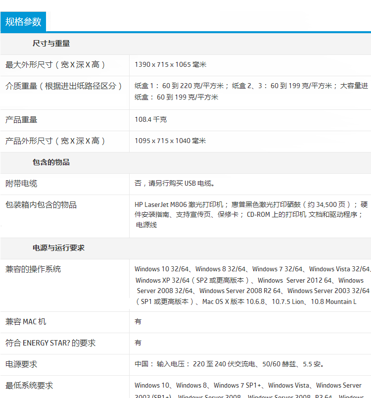Click the 电源与运行要求 section header

pos(58,248)
